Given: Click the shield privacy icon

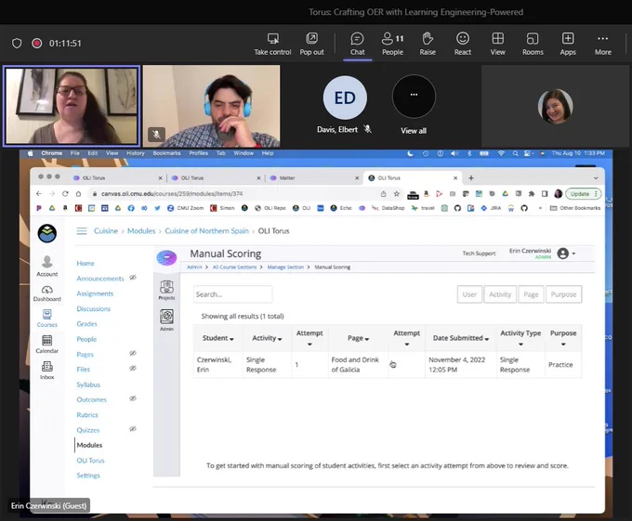Looking at the screenshot, I should pos(17,43).
